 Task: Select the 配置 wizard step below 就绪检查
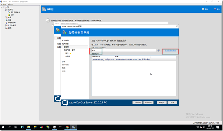click(x=64, y=68)
